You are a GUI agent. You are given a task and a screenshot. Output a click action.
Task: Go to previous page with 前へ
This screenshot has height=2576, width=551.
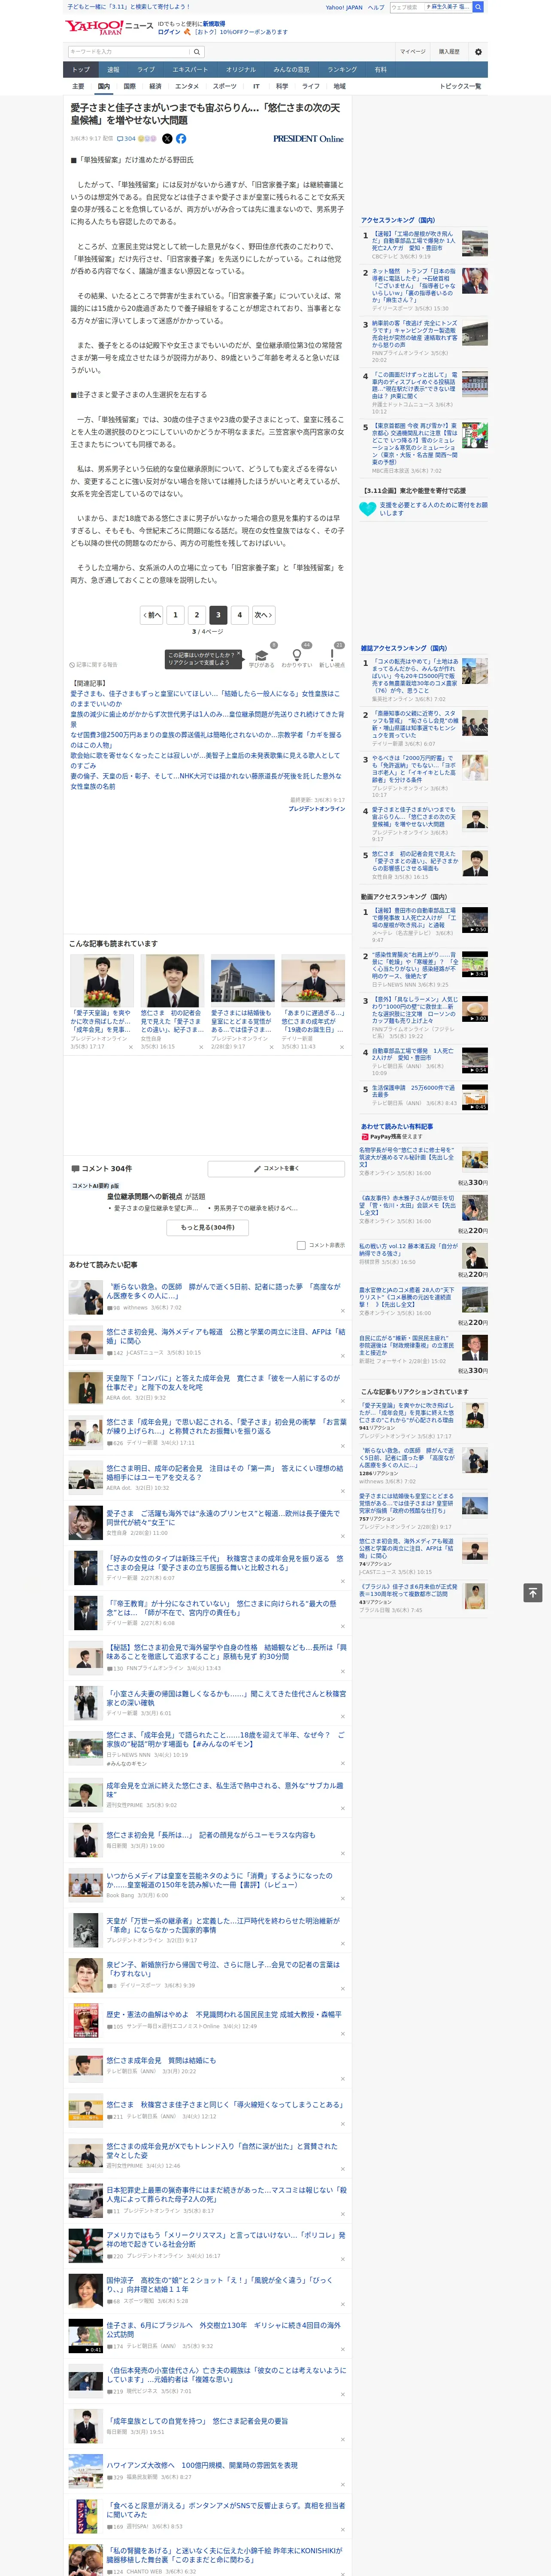click(152, 615)
